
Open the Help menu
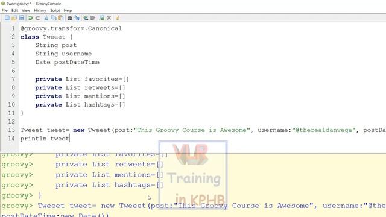point(68,11)
